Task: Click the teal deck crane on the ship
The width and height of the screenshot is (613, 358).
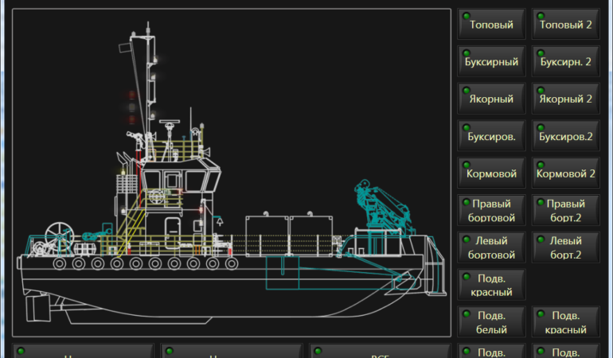Action: [x=382, y=207]
